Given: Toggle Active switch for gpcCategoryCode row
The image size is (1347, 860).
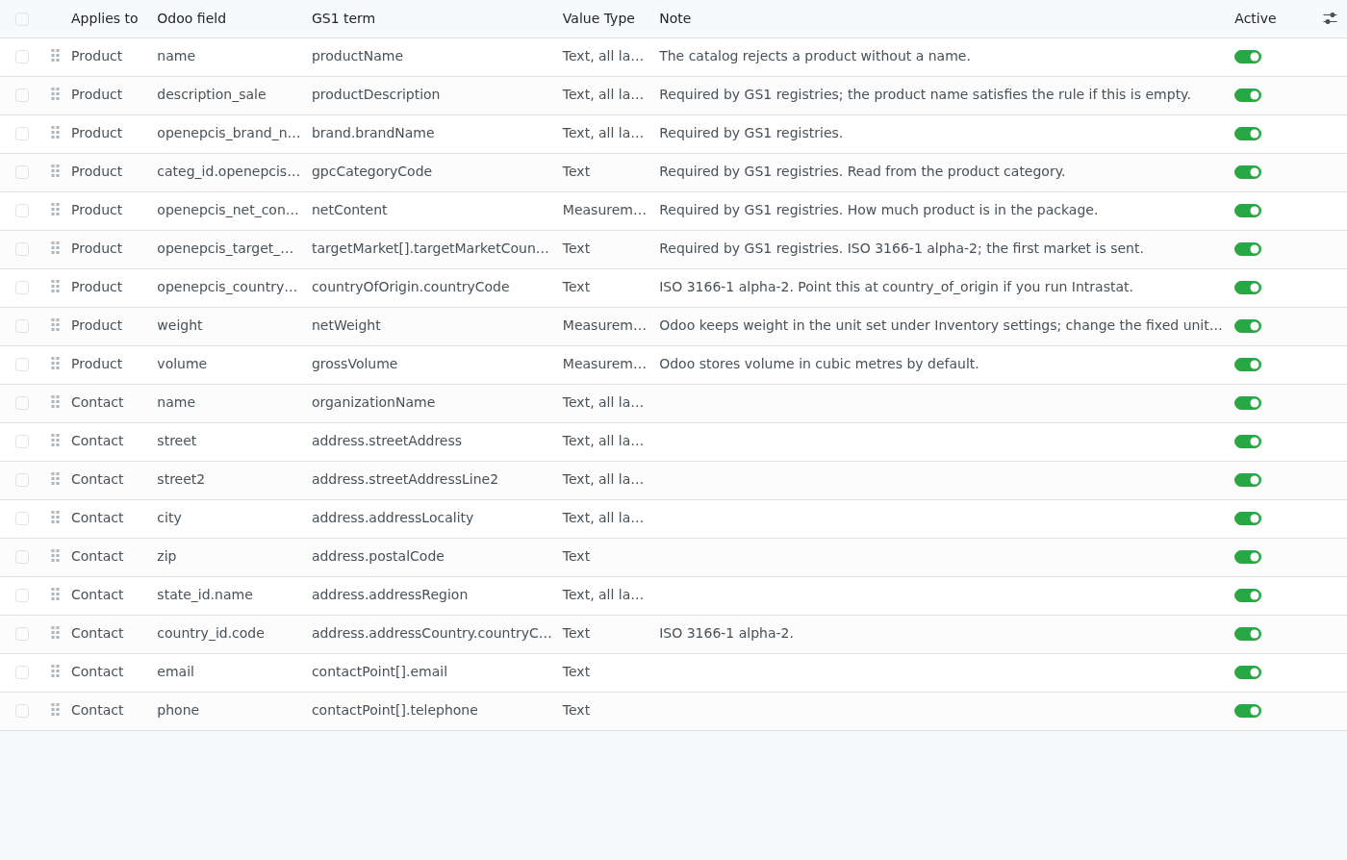Looking at the screenshot, I should [1248, 172].
